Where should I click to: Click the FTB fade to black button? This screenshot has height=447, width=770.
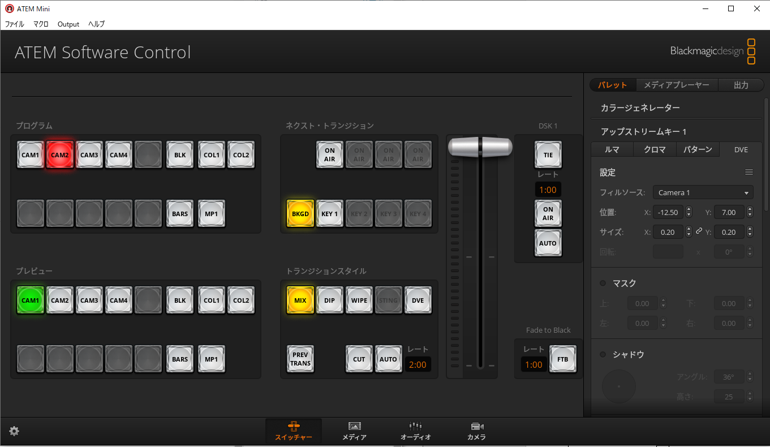(x=563, y=359)
